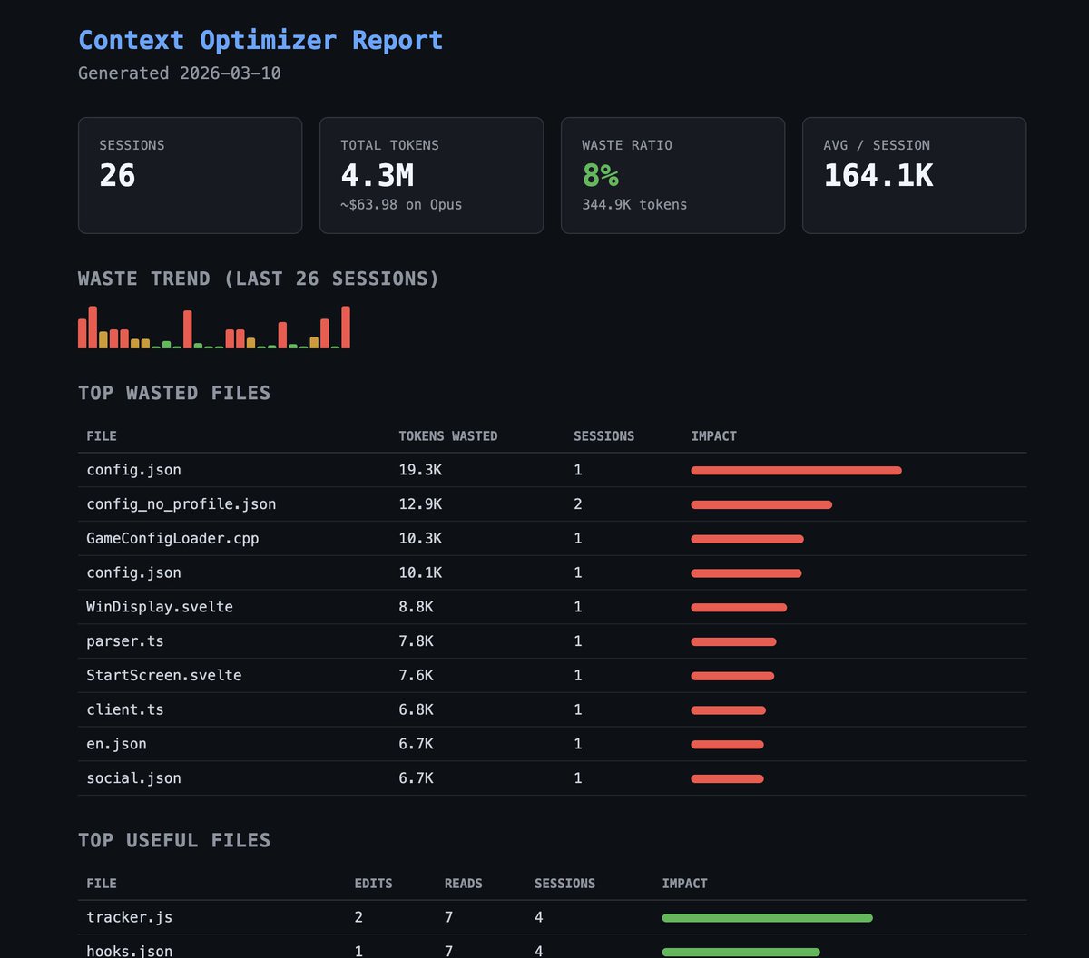Image resolution: width=1089 pixels, height=958 pixels.
Task: Select the SESSIONS stat card
Action: click(190, 175)
